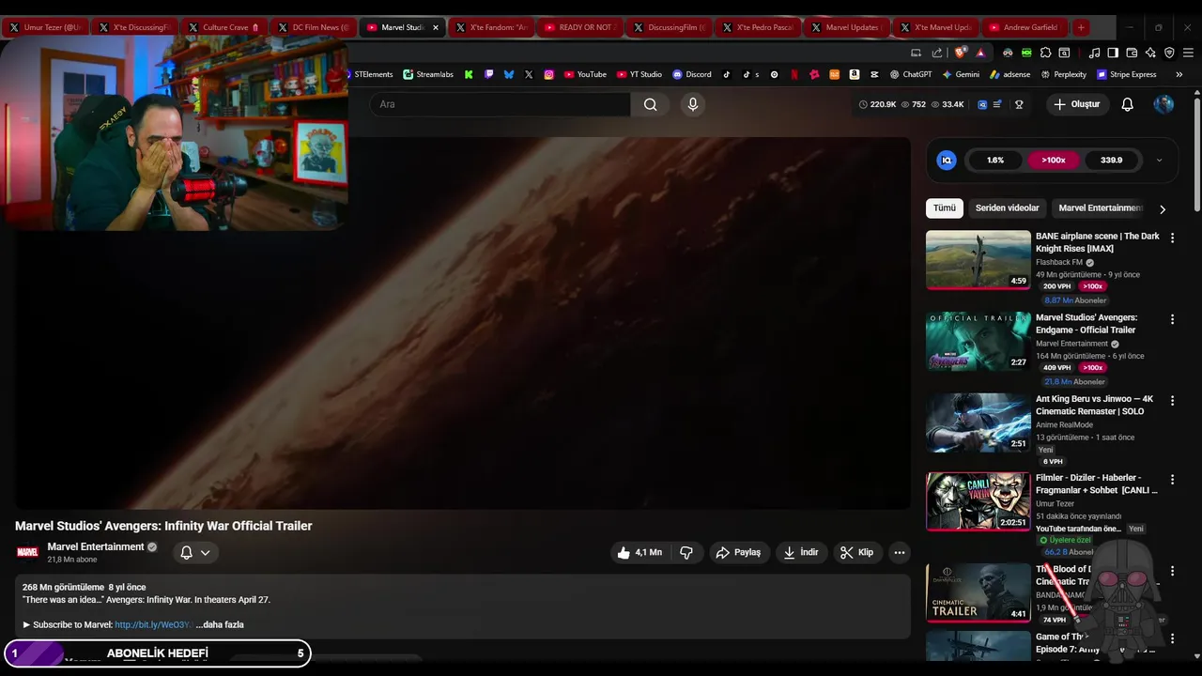
Task: Open options for Endgame Official Trailer
Action: (x=1172, y=319)
